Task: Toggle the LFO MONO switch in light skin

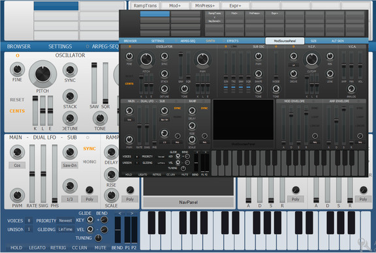Action: 89,162
